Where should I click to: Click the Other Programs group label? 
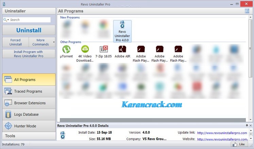71,42
